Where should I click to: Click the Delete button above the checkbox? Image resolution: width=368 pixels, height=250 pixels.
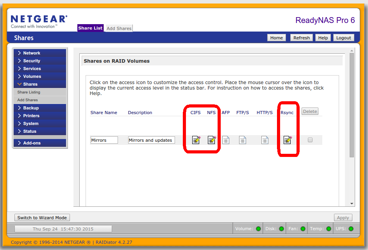(310, 111)
